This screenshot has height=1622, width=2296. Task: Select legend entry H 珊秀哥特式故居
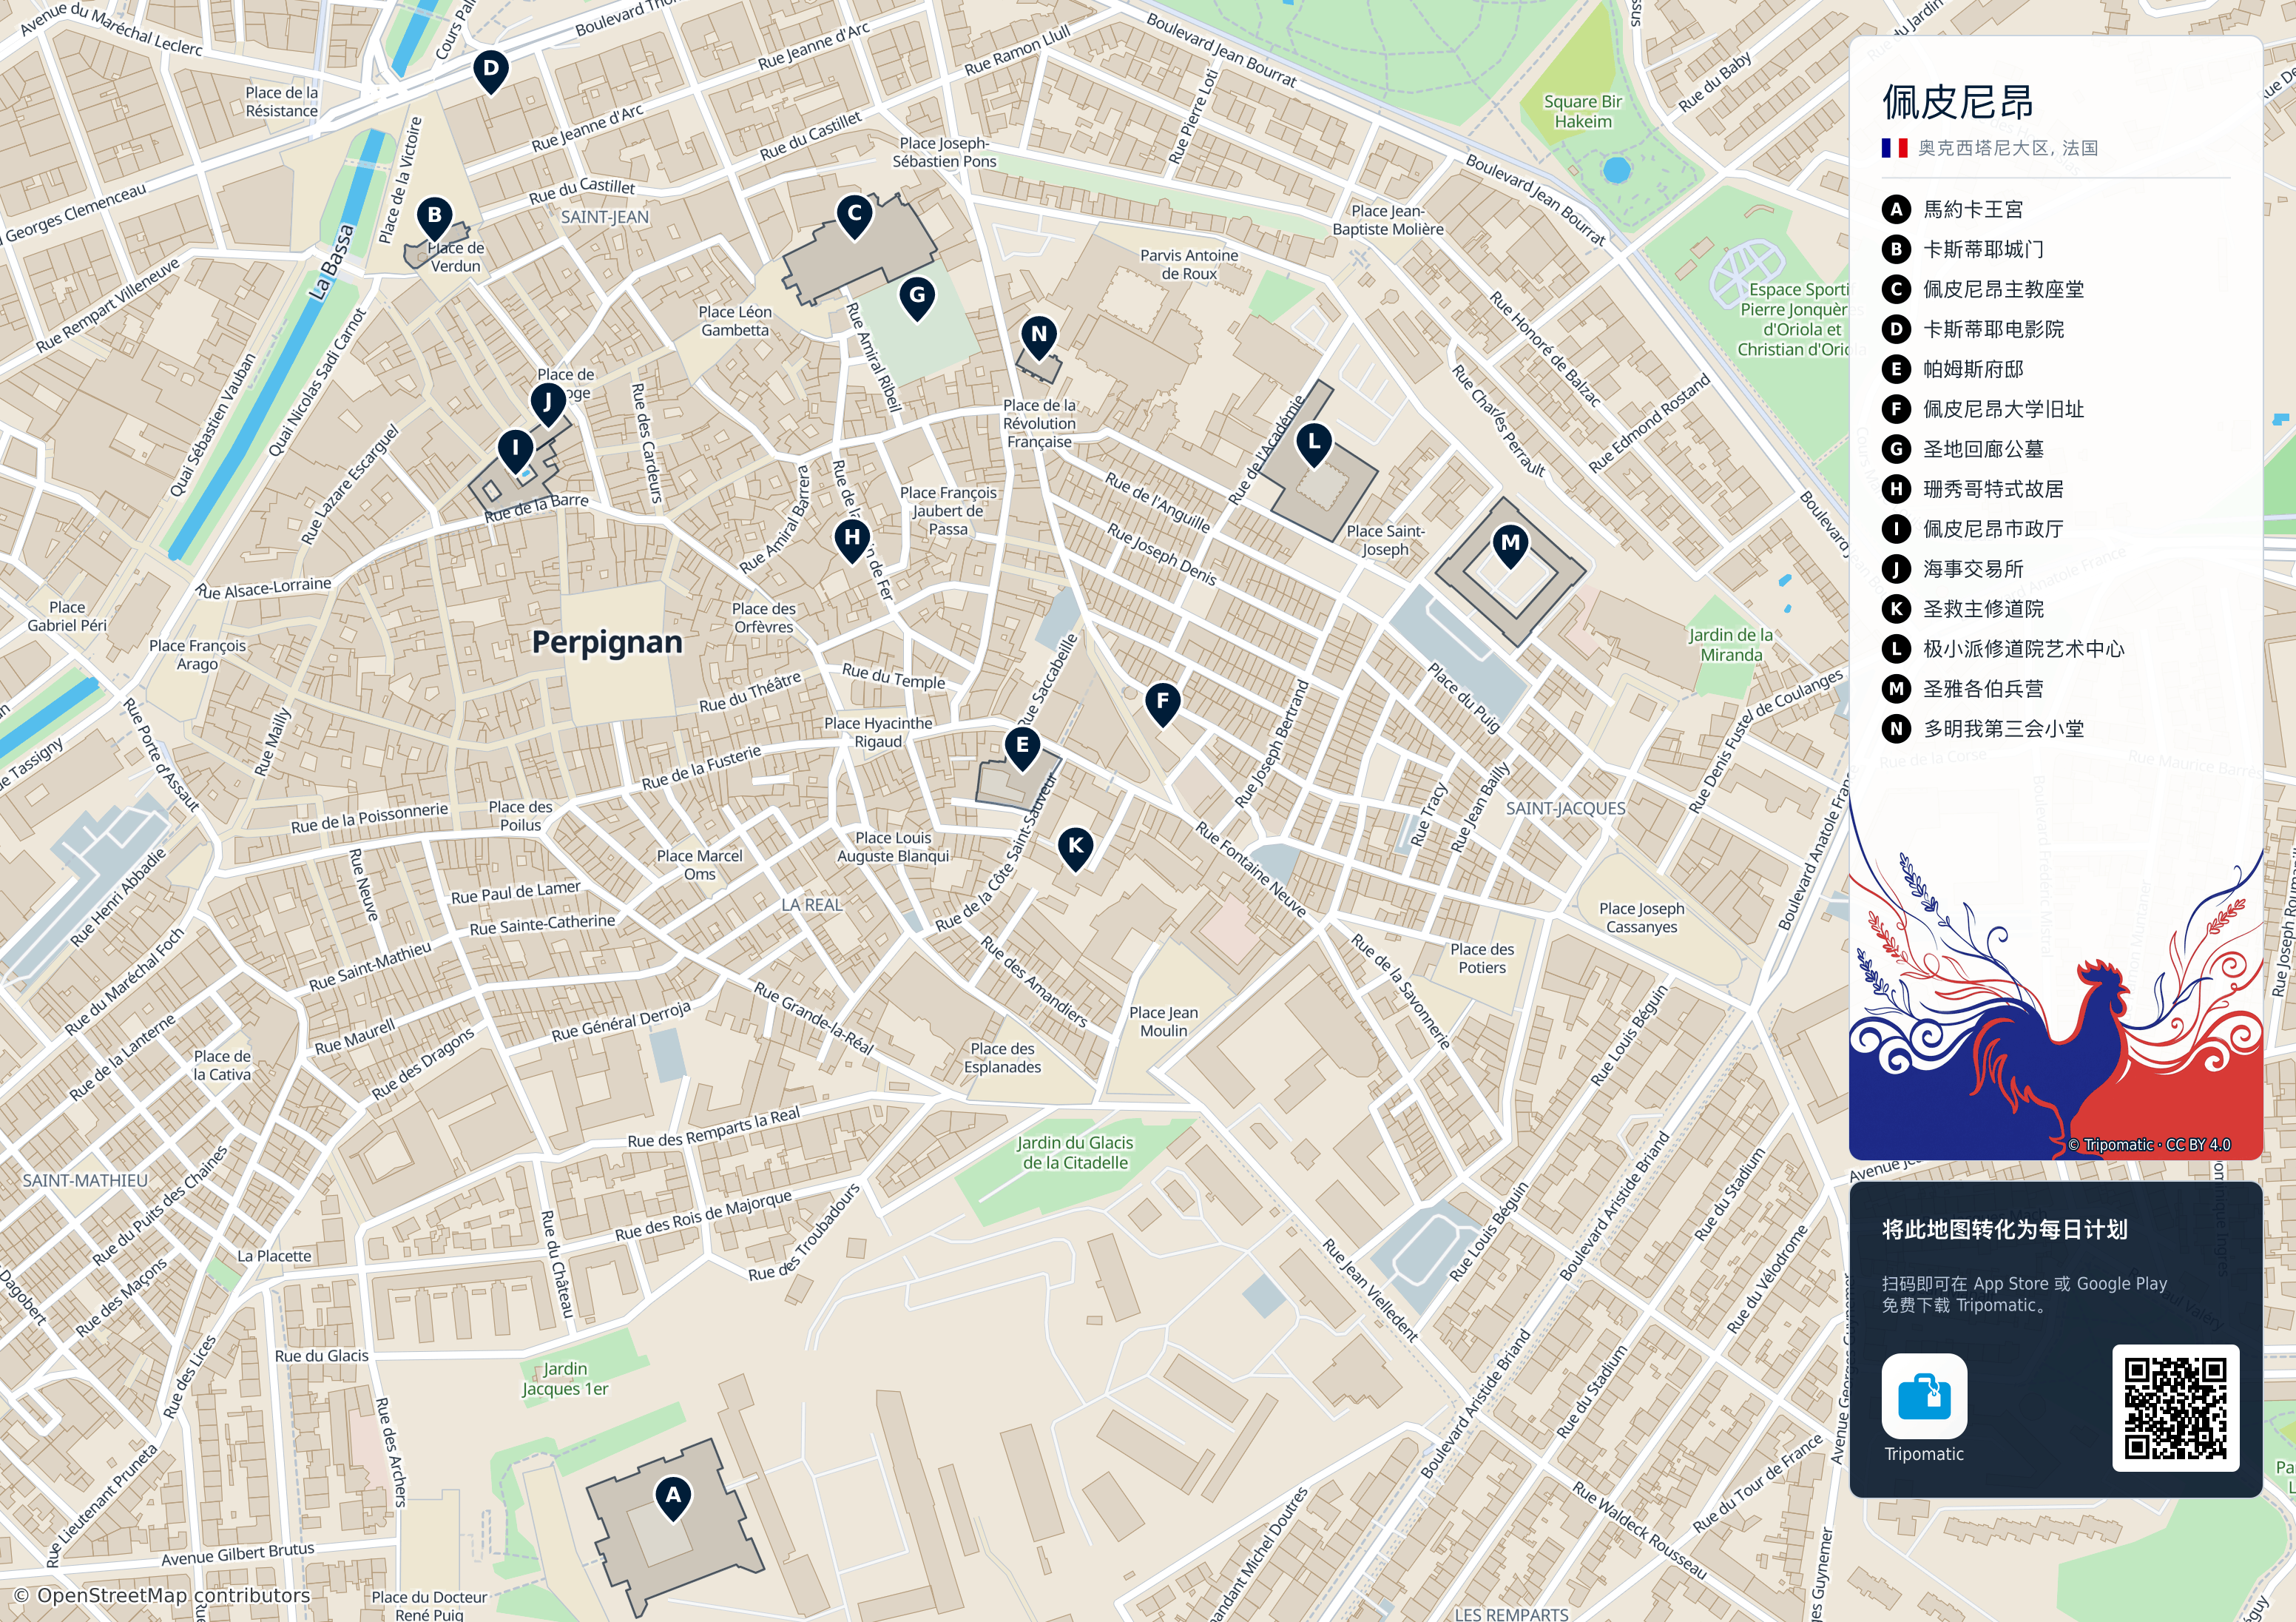tap(1973, 489)
